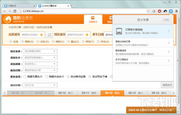
Task: Reload the page with refresh icon
Action: (15, 11)
